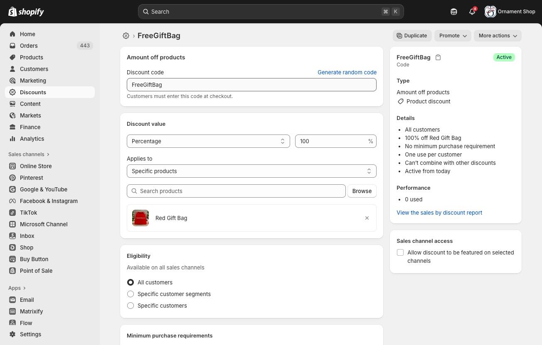Expand the More actions menu
The image size is (542, 345).
point(498,36)
